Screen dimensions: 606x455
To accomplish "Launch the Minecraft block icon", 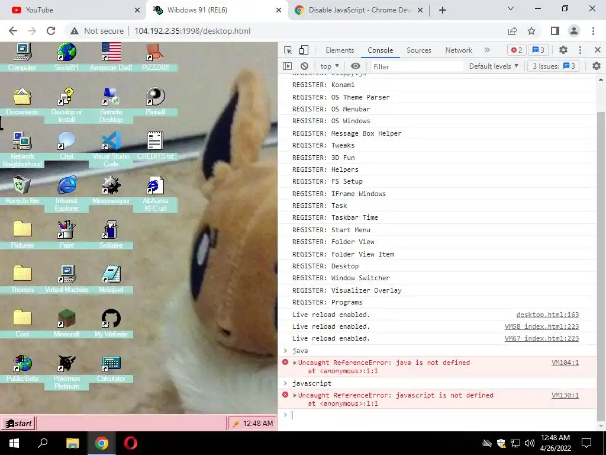I will tap(66, 319).
